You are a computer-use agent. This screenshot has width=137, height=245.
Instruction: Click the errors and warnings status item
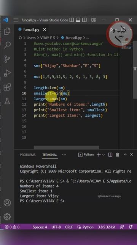[12, 227]
